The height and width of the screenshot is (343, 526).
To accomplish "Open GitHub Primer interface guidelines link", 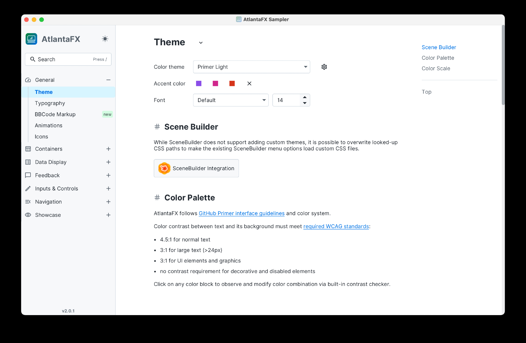I will coord(241,213).
